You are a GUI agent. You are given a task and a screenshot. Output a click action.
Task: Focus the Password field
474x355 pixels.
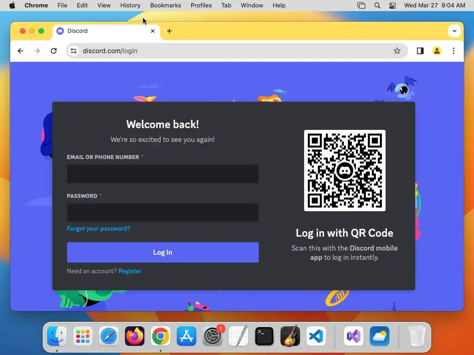(162, 213)
